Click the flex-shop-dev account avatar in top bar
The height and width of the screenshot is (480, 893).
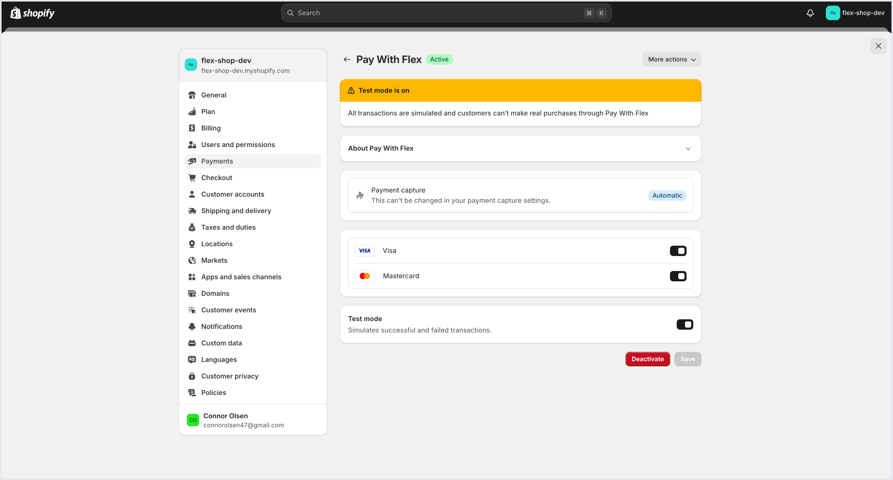[x=833, y=13]
